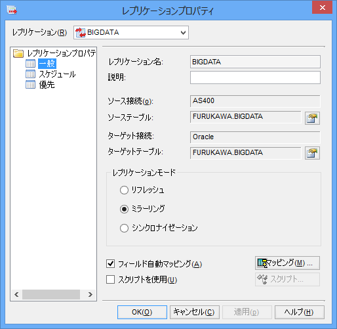Click the replication icon in the title bar
Screen dimensions: 337x329
click(12, 10)
